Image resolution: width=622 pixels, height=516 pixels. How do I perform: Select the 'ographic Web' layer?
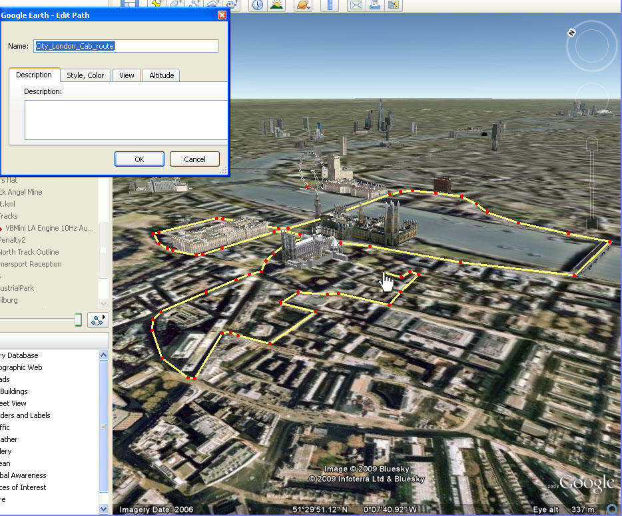point(21,367)
